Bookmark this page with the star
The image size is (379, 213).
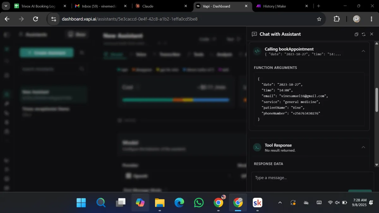pos(319,19)
